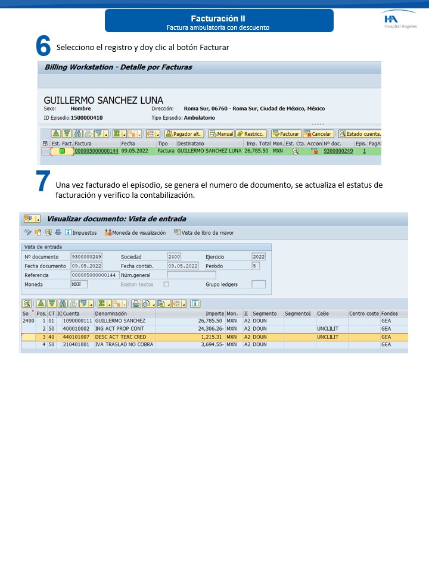Image resolution: width=429 pixels, height=572 pixels.
Task: Click the Facturar button in Billing Workstation
Action: click(286, 134)
